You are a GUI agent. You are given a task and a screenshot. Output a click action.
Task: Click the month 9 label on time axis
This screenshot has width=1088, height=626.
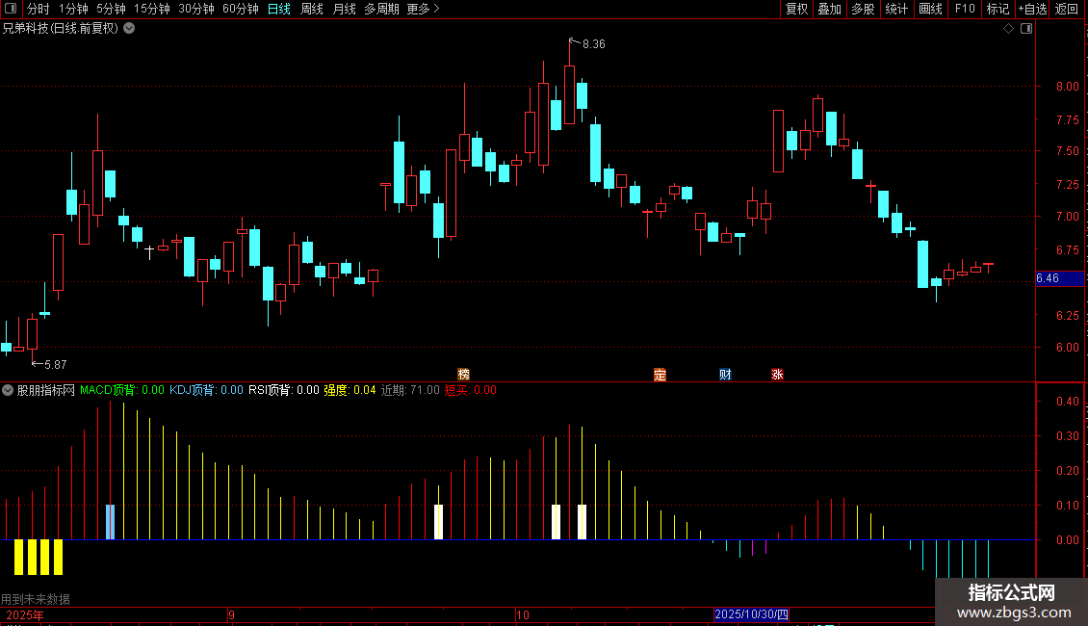click(x=232, y=614)
